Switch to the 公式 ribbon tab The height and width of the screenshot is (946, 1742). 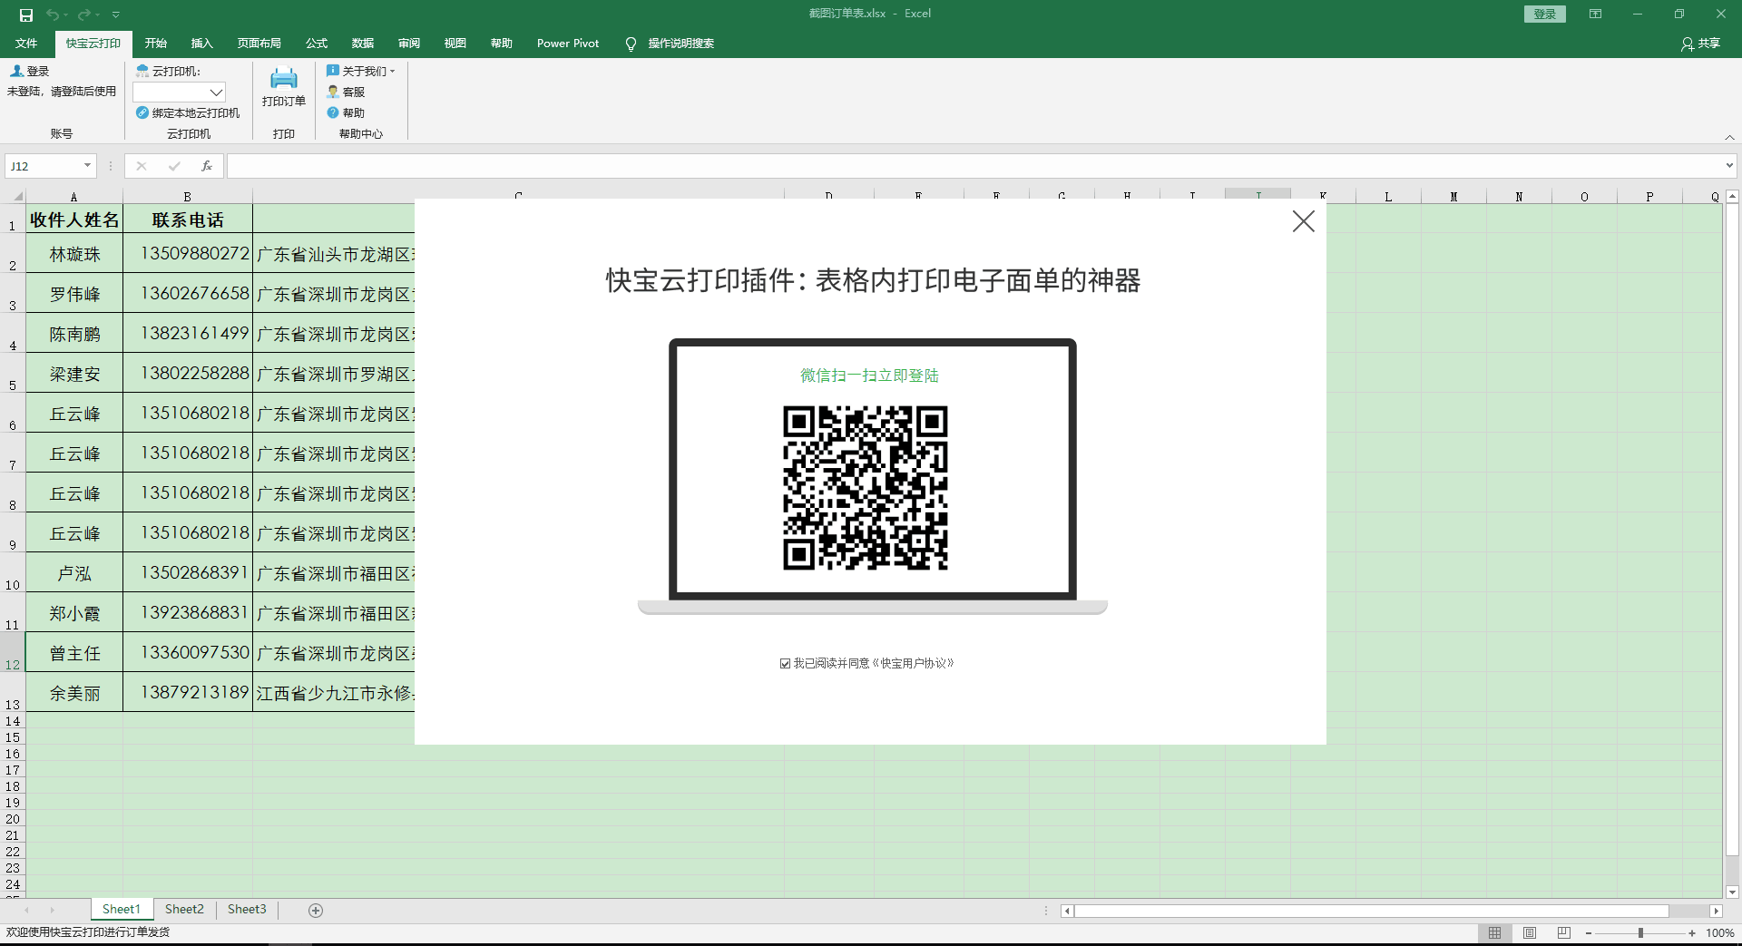[x=317, y=44]
